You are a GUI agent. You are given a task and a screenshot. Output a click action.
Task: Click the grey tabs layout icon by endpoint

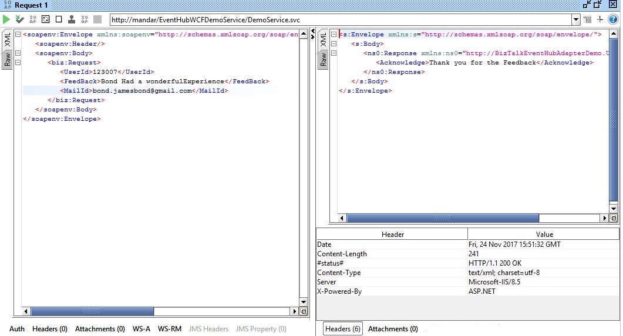pos(588,19)
